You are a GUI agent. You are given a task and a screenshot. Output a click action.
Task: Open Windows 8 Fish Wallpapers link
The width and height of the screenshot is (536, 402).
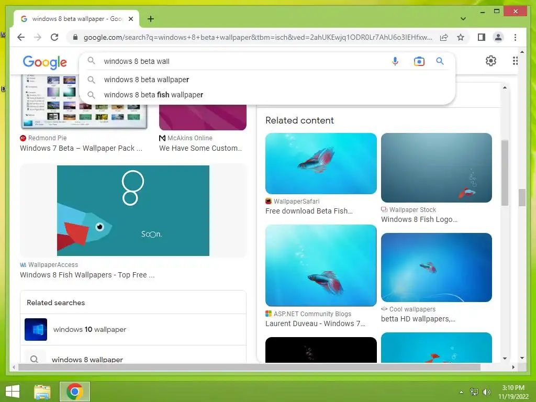(87, 275)
